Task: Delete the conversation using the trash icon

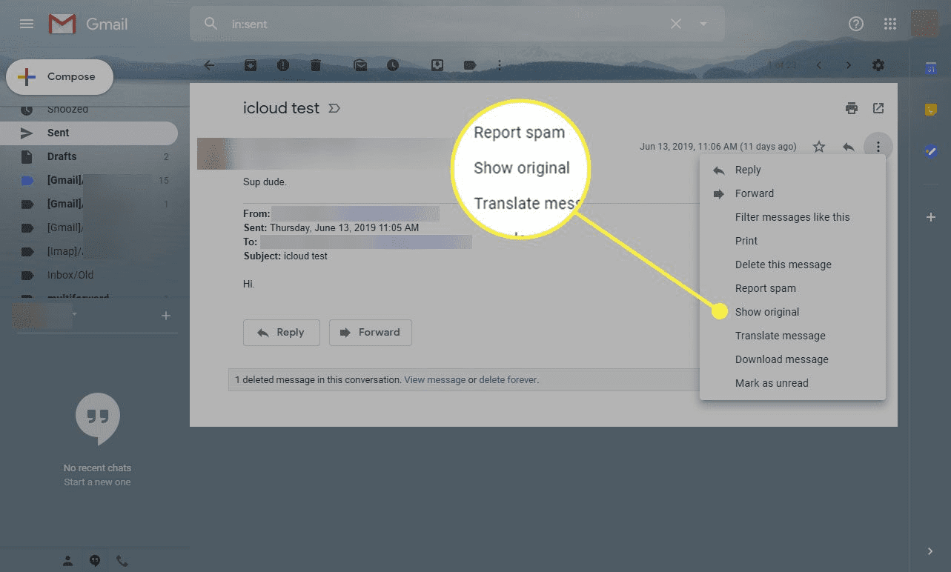Action: pyautogui.click(x=315, y=65)
